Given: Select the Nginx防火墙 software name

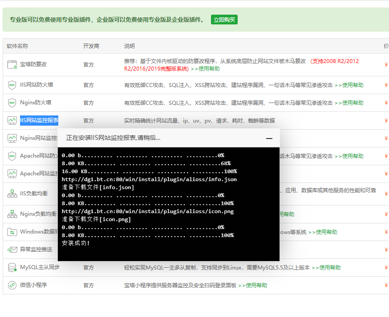Looking at the screenshot, I should point(36,103).
